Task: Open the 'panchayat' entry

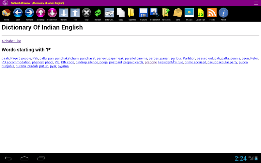Action: pyautogui.click(x=88, y=58)
